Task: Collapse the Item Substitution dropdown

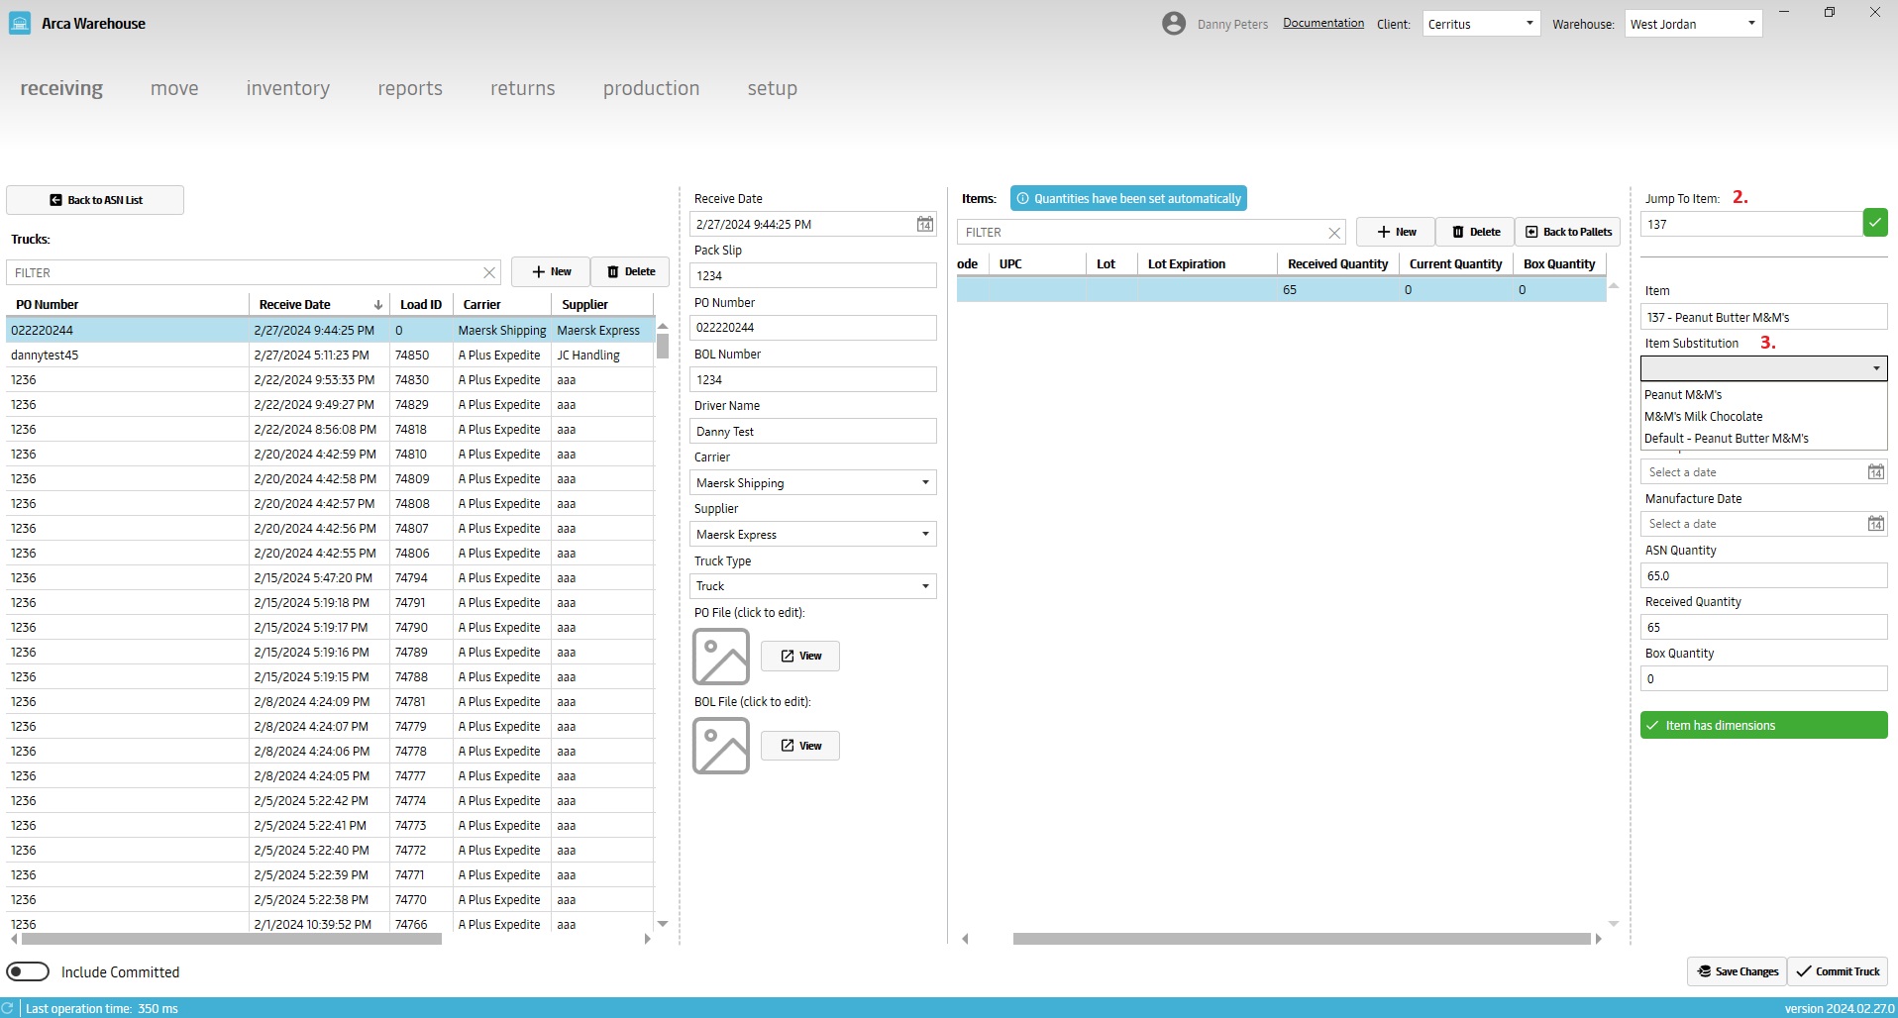Action: point(1763,368)
